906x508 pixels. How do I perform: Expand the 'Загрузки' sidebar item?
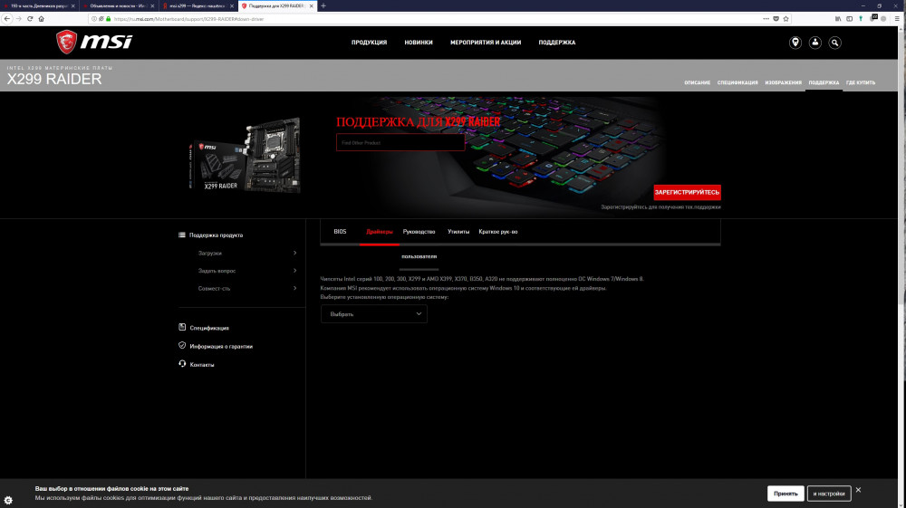coord(246,254)
